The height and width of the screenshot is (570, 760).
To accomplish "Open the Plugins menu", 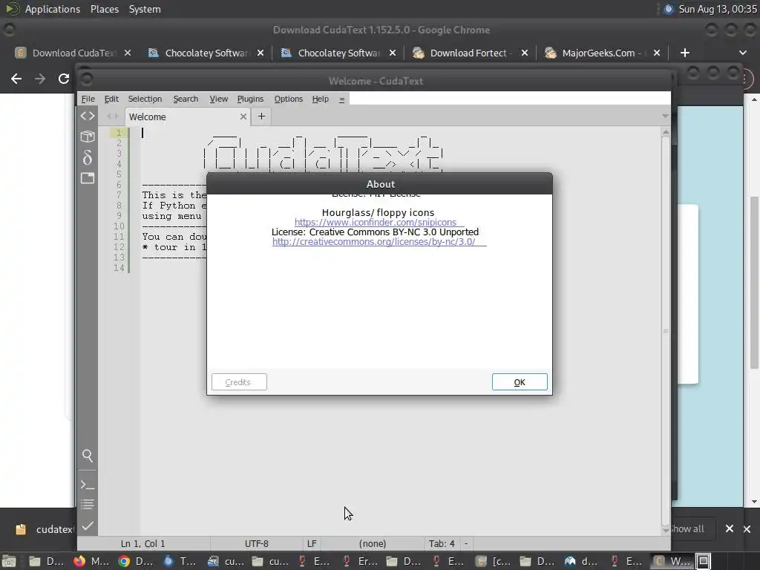I will click(x=250, y=99).
